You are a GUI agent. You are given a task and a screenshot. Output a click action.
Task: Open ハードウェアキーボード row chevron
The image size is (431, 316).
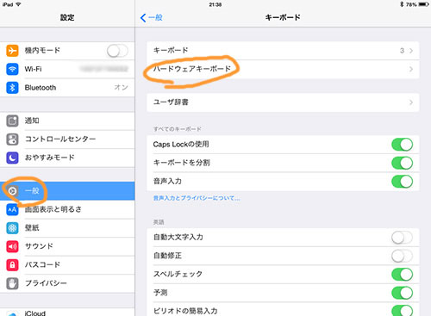411,69
